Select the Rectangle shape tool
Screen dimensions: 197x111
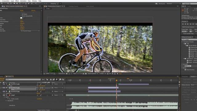(14, 3)
